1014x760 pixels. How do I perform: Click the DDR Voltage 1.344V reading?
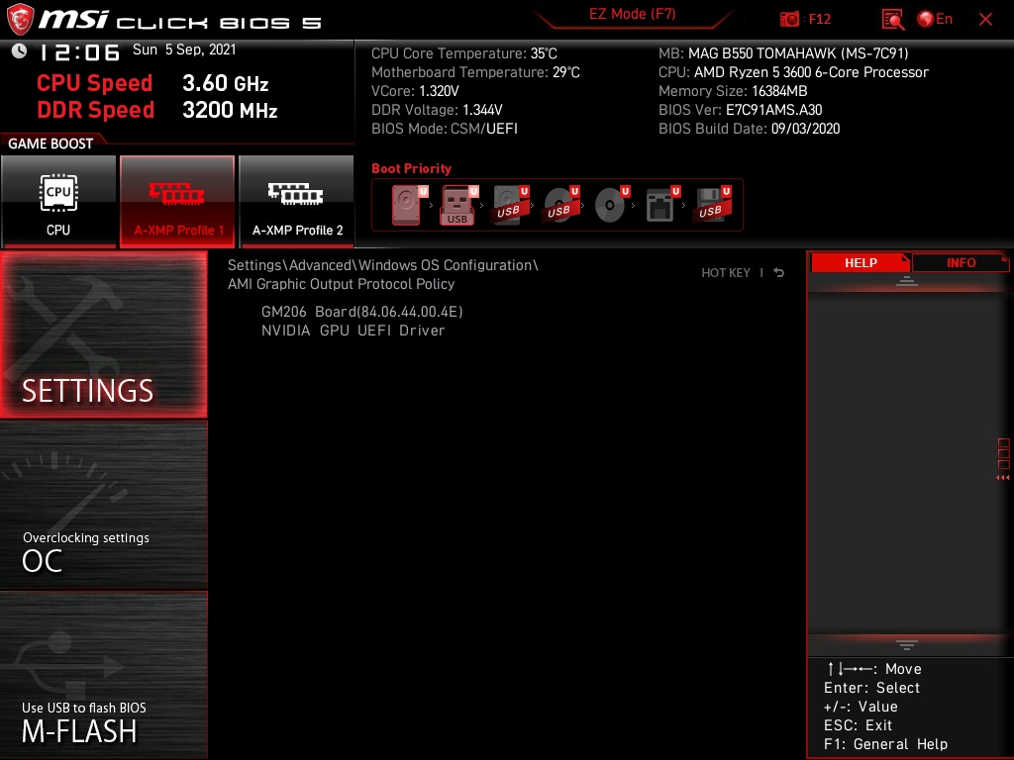pos(437,110)
